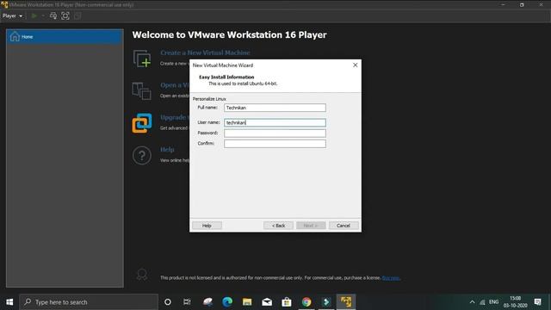Image resolution: width=551 pixels, height=310 pixels.
Task: Click the green power-on play icon
Action: [x=34, y=15]
